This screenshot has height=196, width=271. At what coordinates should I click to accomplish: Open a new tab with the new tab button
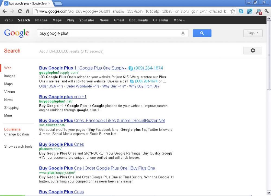[58, 3]
